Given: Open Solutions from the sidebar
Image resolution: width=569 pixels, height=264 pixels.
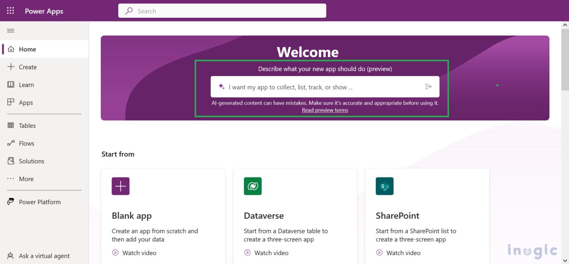Looking at the screenshot, I should [x=31, y=161].
